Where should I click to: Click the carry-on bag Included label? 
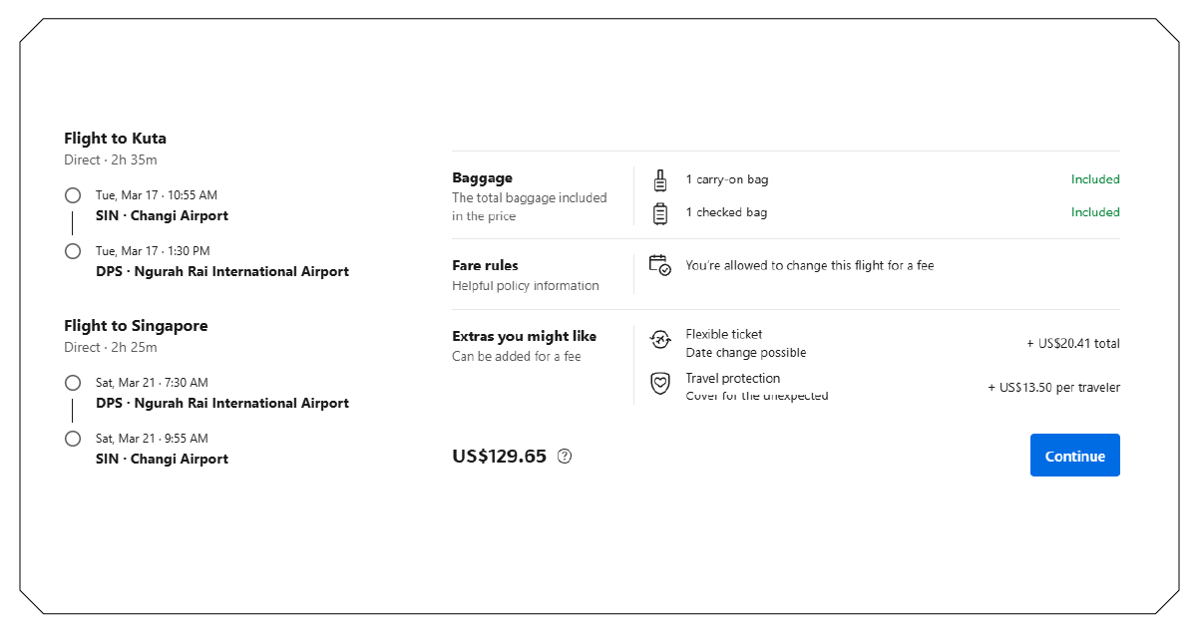[x=1095, y=179]
